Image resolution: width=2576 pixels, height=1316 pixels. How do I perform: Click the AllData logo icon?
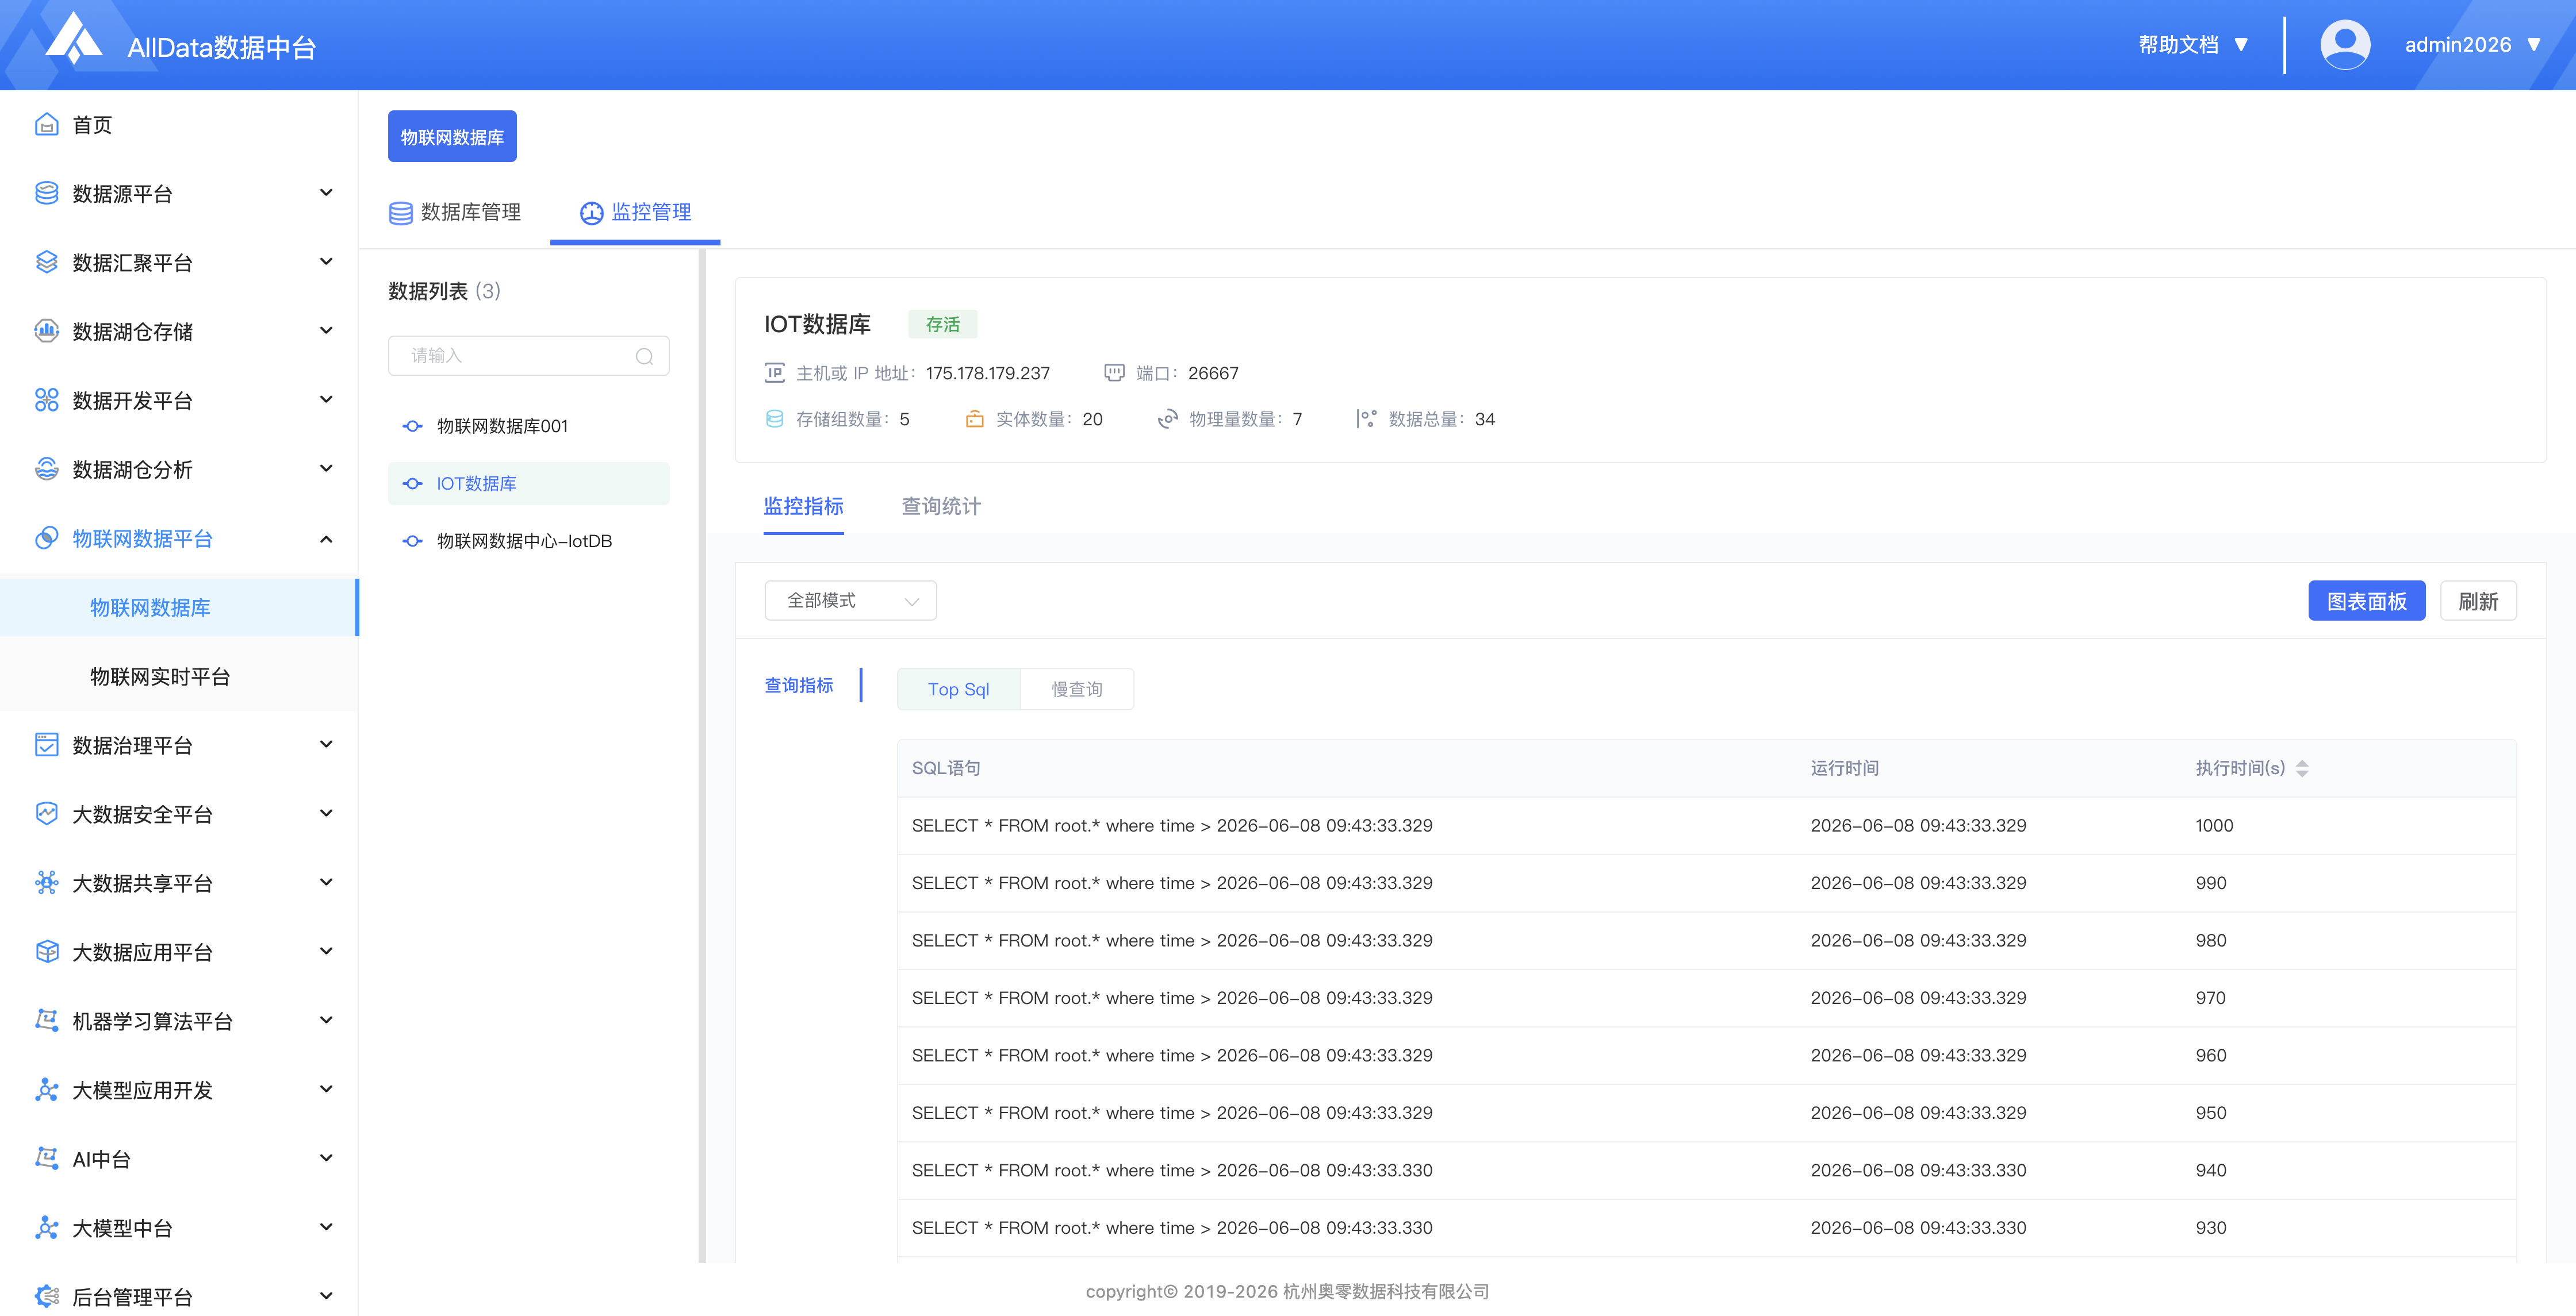pyautogui.click(x=75, y=38)
